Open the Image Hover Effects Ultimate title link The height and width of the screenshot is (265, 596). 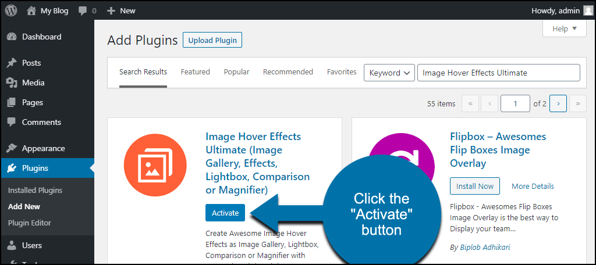(258, 163)
